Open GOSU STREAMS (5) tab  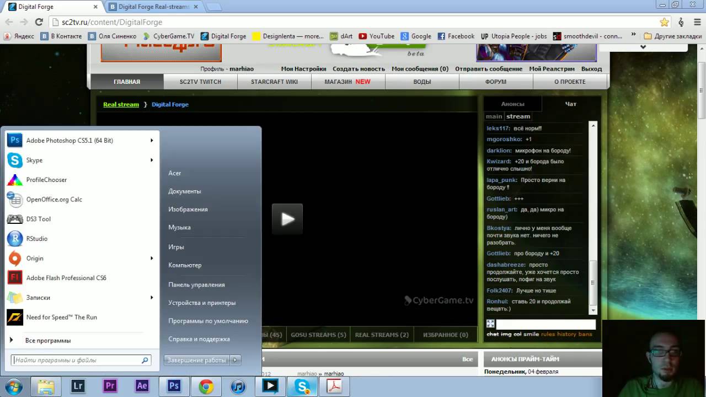318,335
